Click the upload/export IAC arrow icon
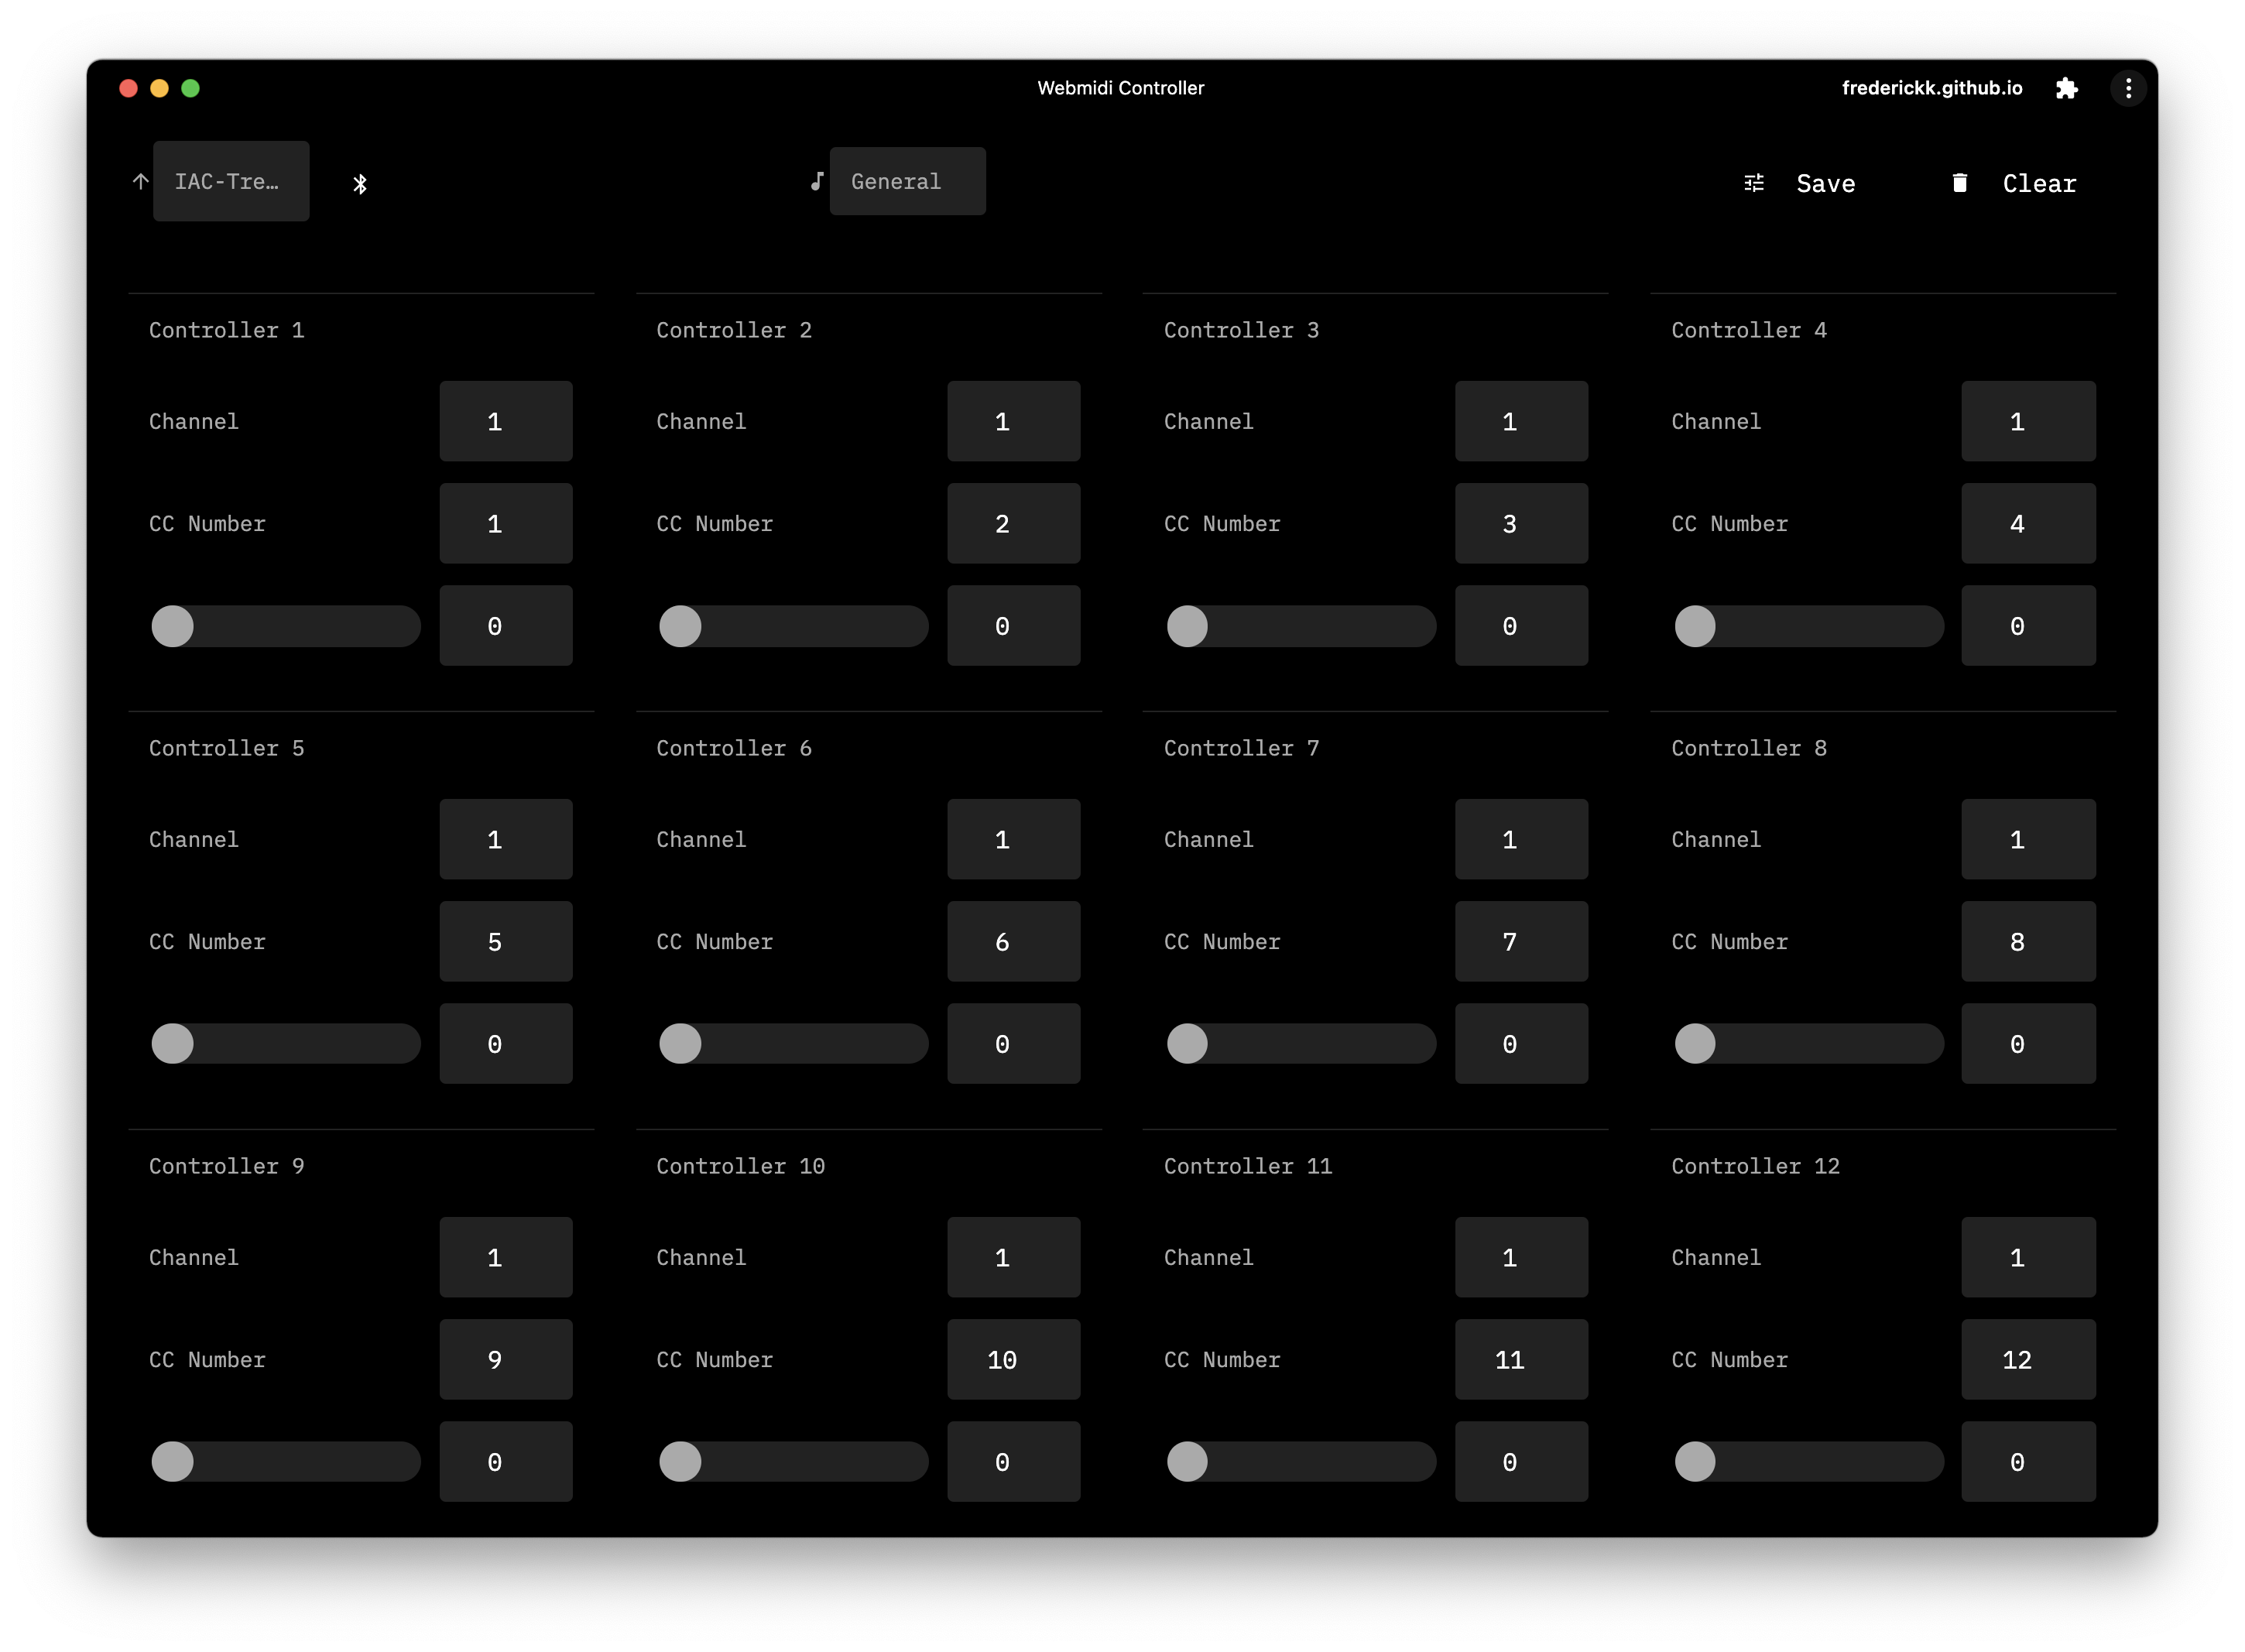 click(x=138, y=181)
